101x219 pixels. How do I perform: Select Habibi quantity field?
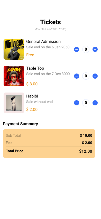pos(86,103)
